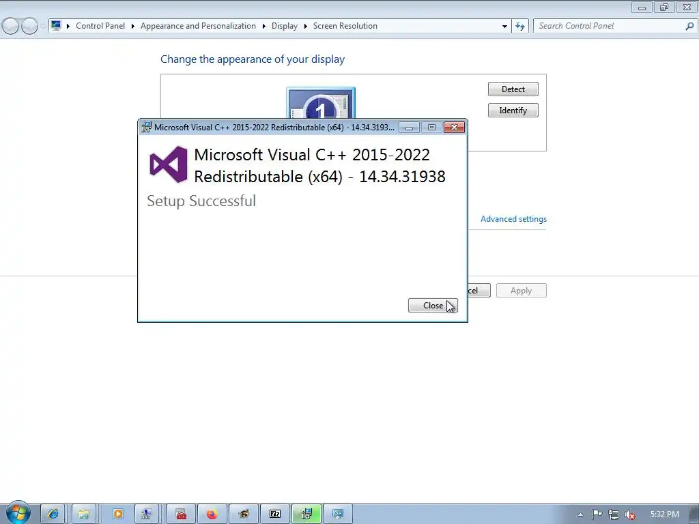Open Windows Explorer folder from taskbar
This screenshot has height=524, width=699.
point(83,514)
